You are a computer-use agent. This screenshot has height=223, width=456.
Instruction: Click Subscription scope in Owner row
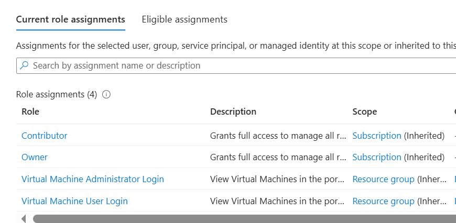[377, 157]
